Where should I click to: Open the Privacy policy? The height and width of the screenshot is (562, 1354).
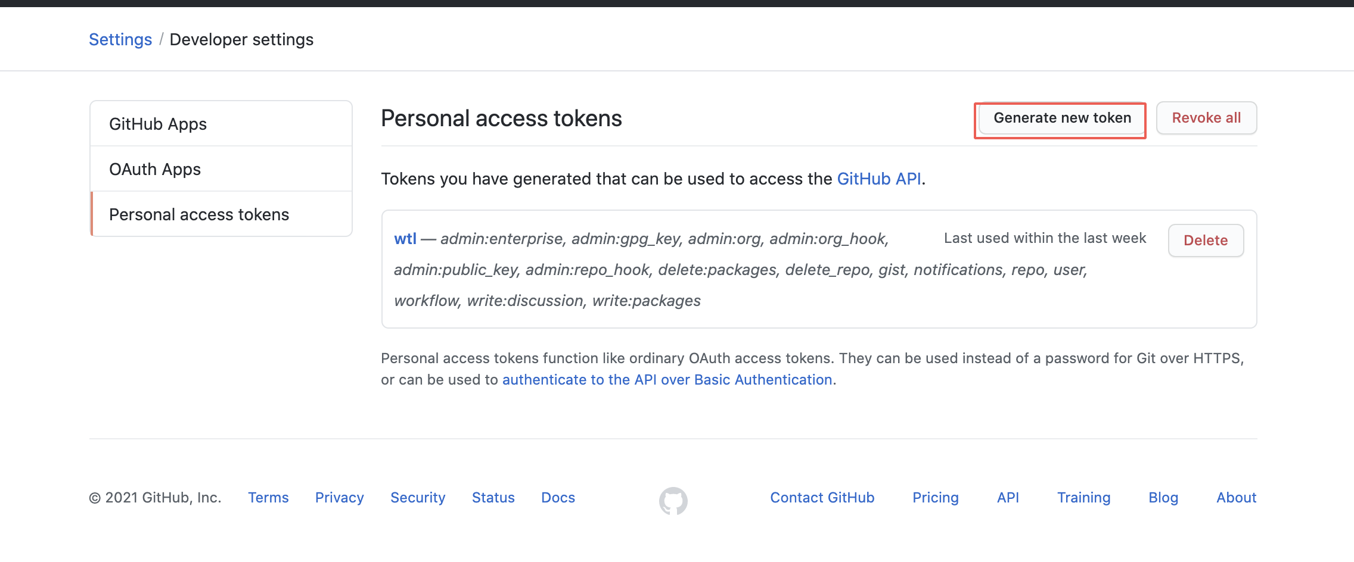click(339, 498)
